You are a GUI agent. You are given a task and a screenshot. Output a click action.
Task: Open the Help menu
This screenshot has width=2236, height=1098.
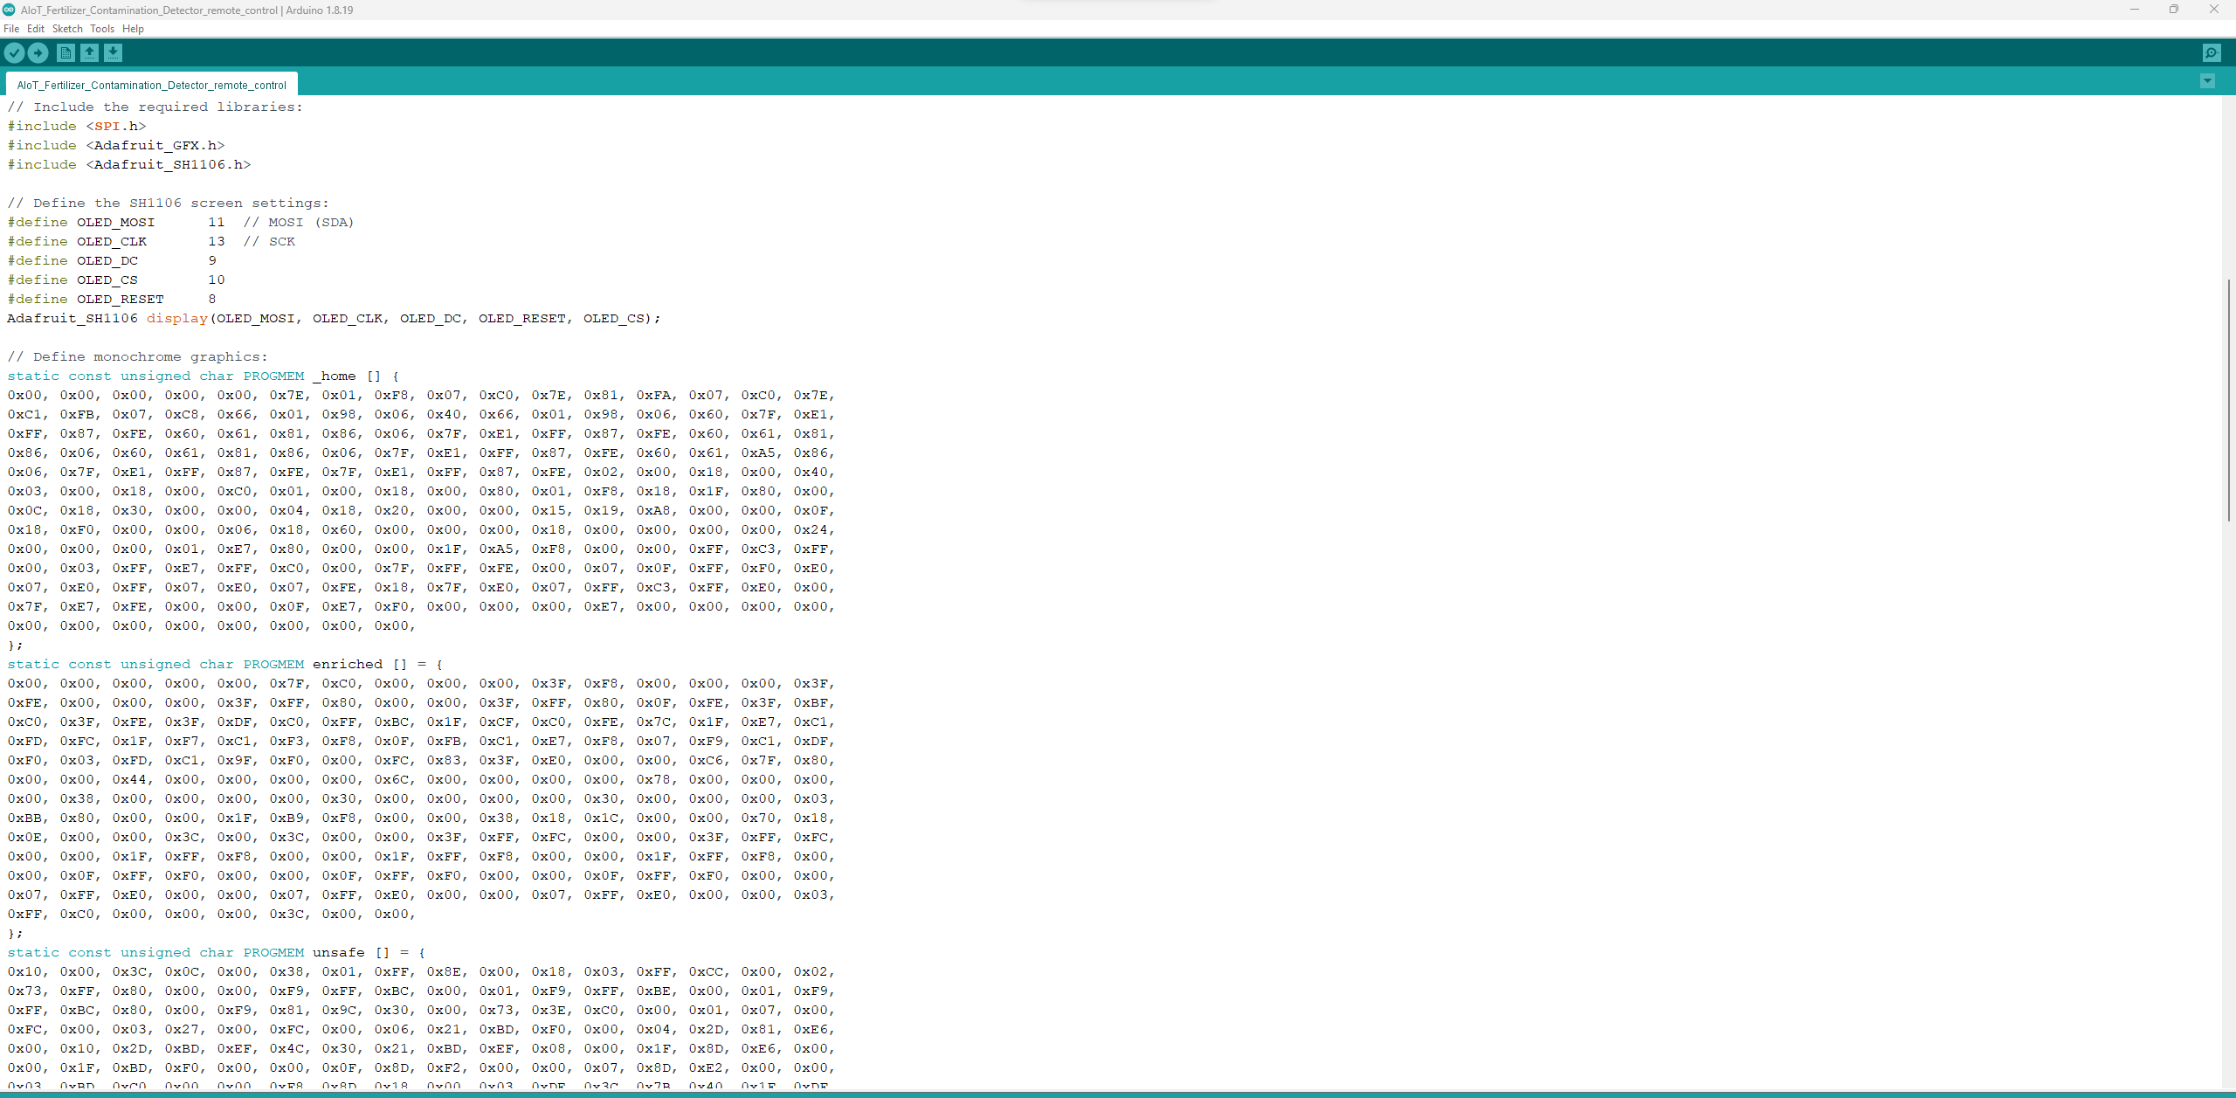click(133, 29)
